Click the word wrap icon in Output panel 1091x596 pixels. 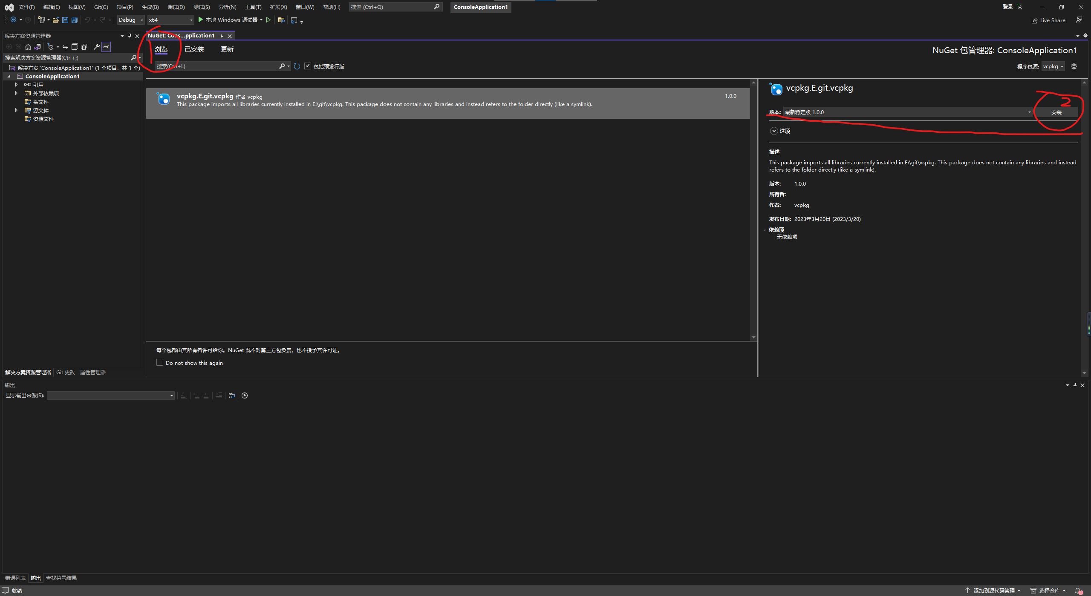click(x=232, y=395)
